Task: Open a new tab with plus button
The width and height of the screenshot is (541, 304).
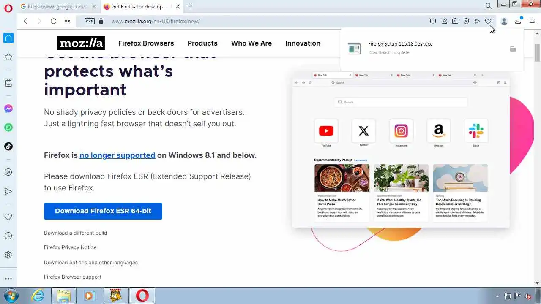Action: coord(190,6)
